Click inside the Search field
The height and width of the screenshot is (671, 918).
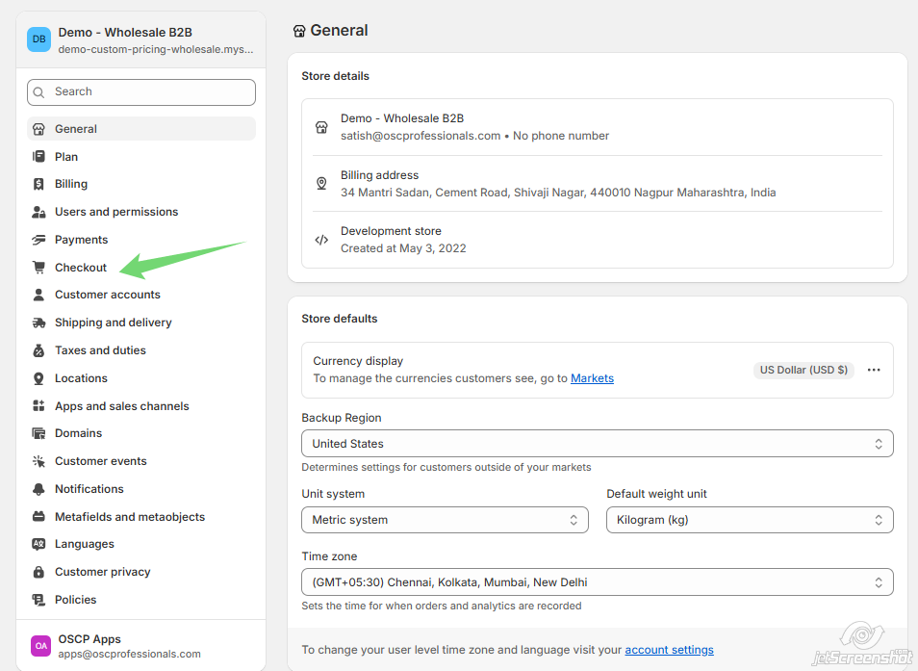[x=140, y=91]
